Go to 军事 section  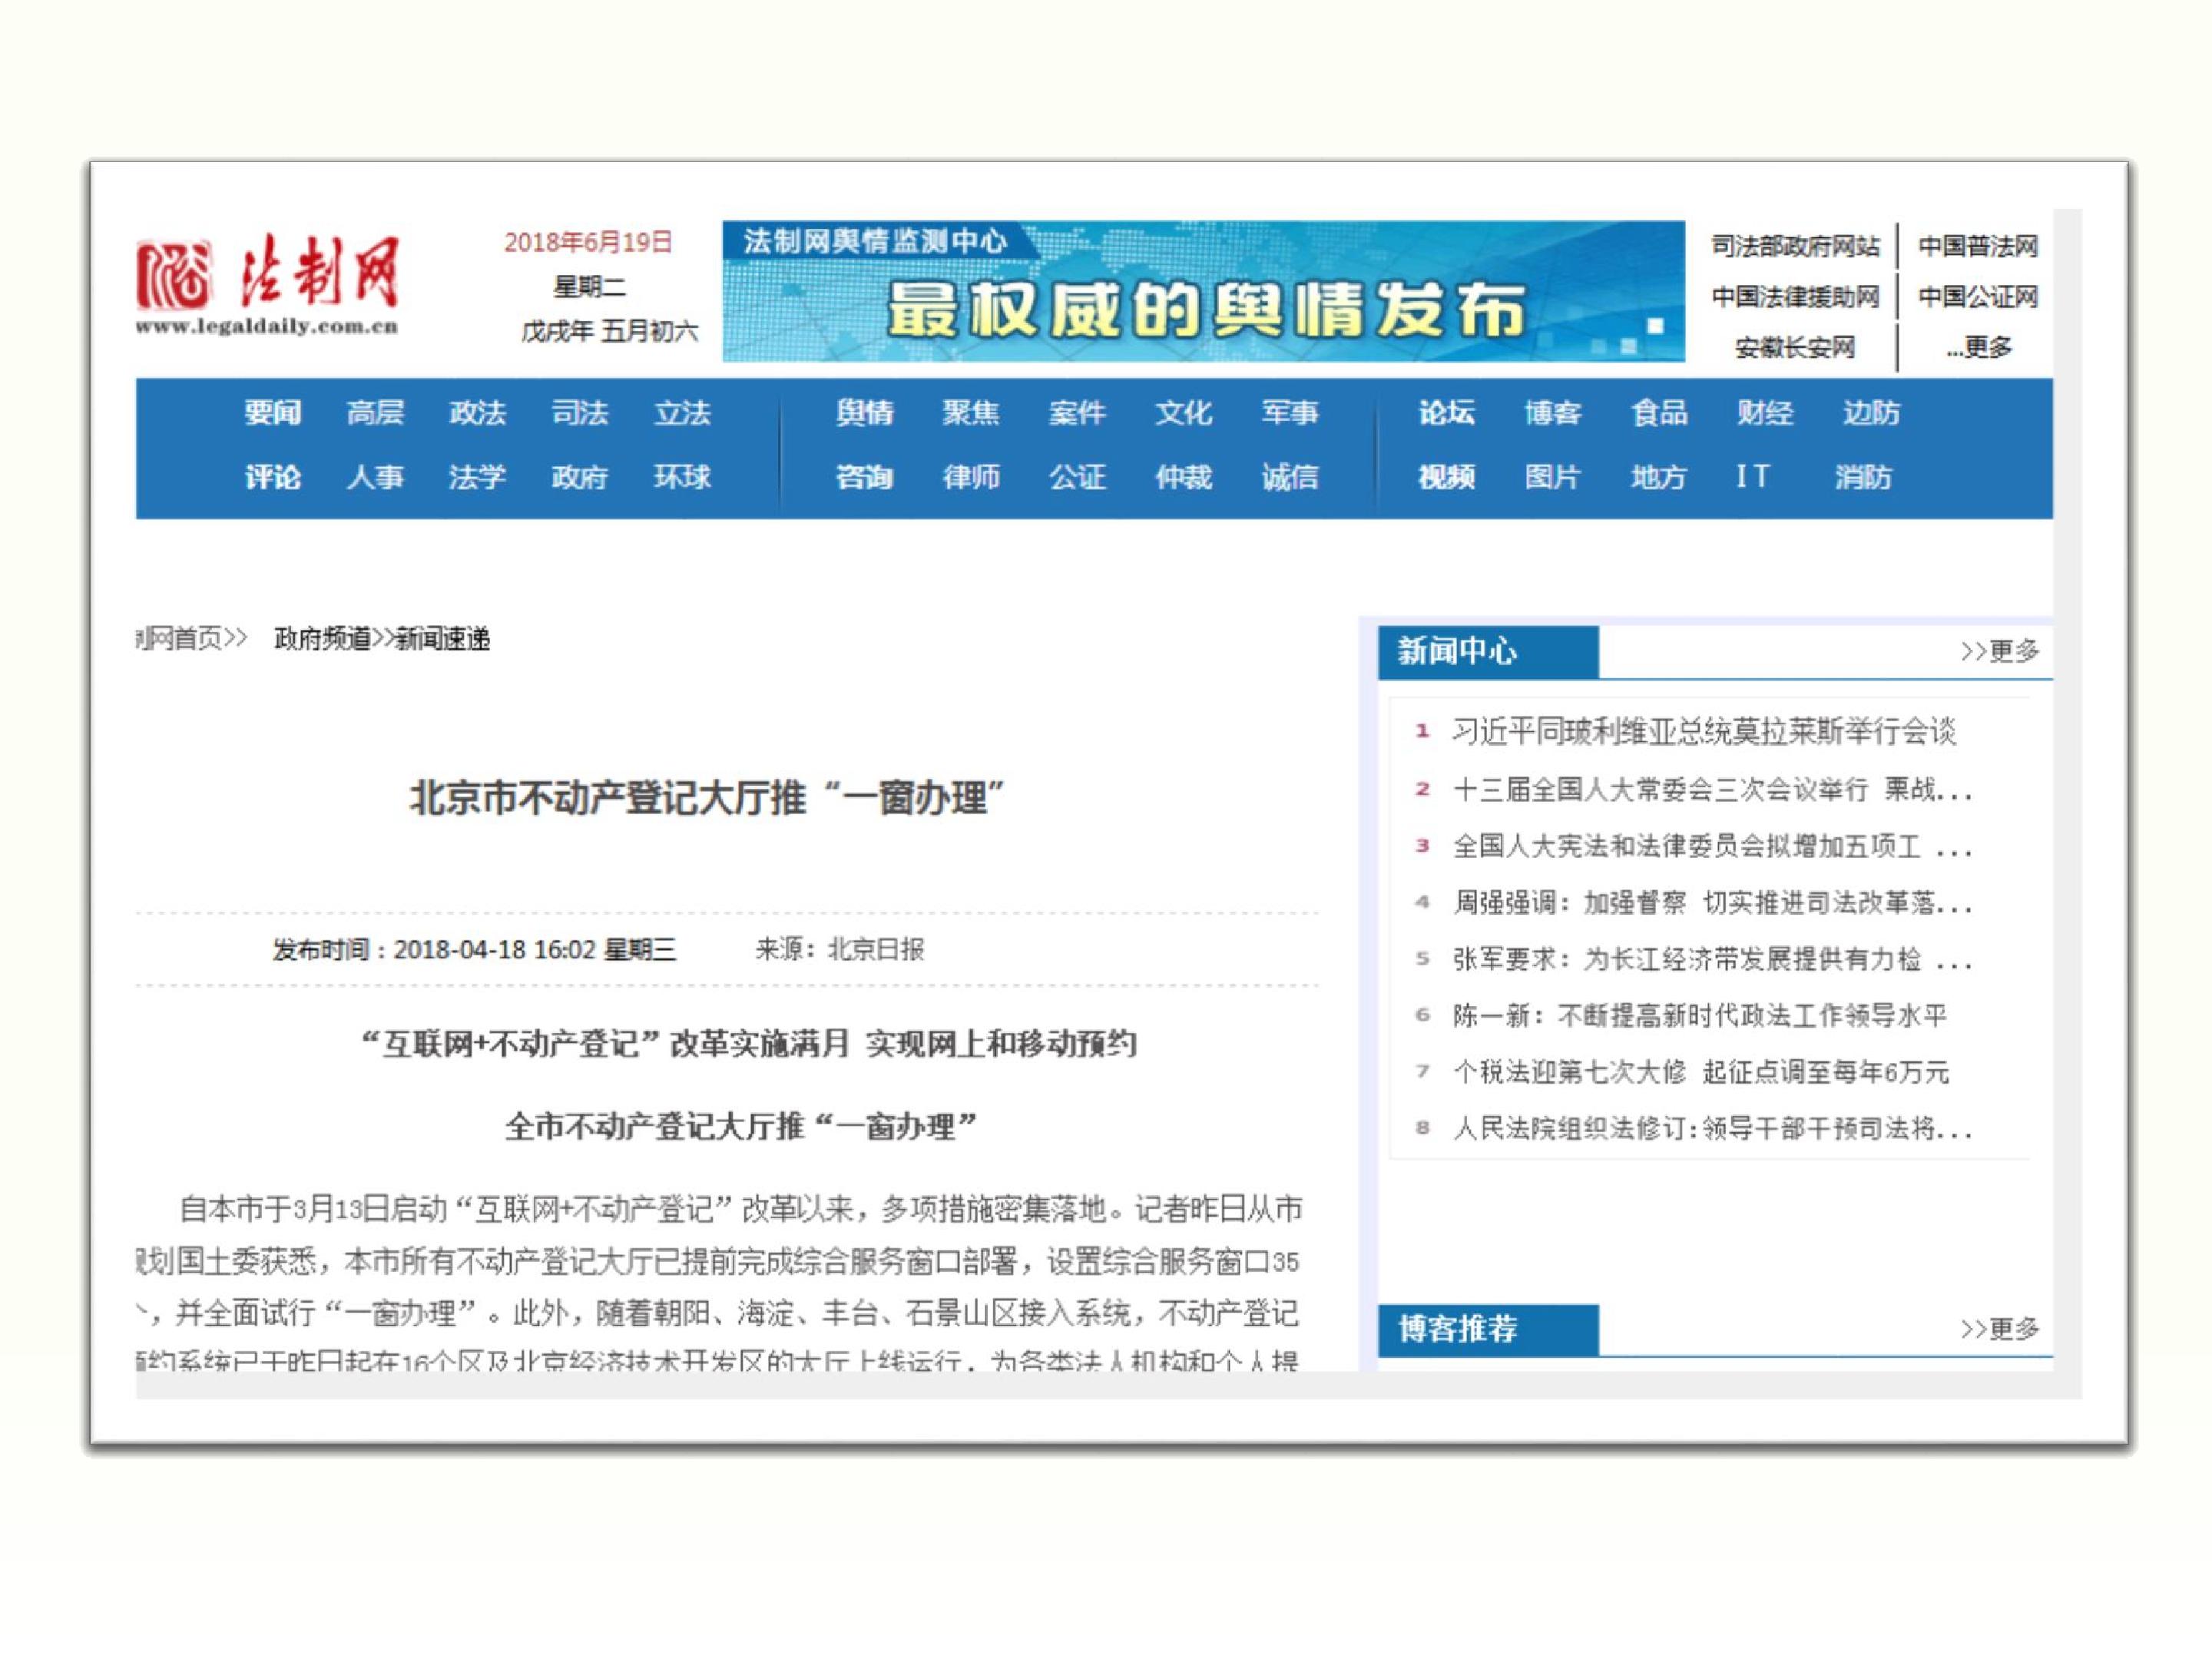1290,412
